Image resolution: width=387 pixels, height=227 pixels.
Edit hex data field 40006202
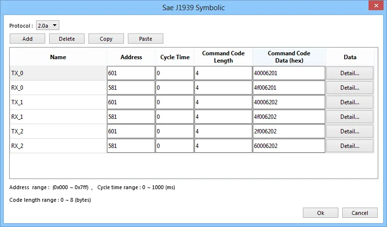(x=289, y=102)
